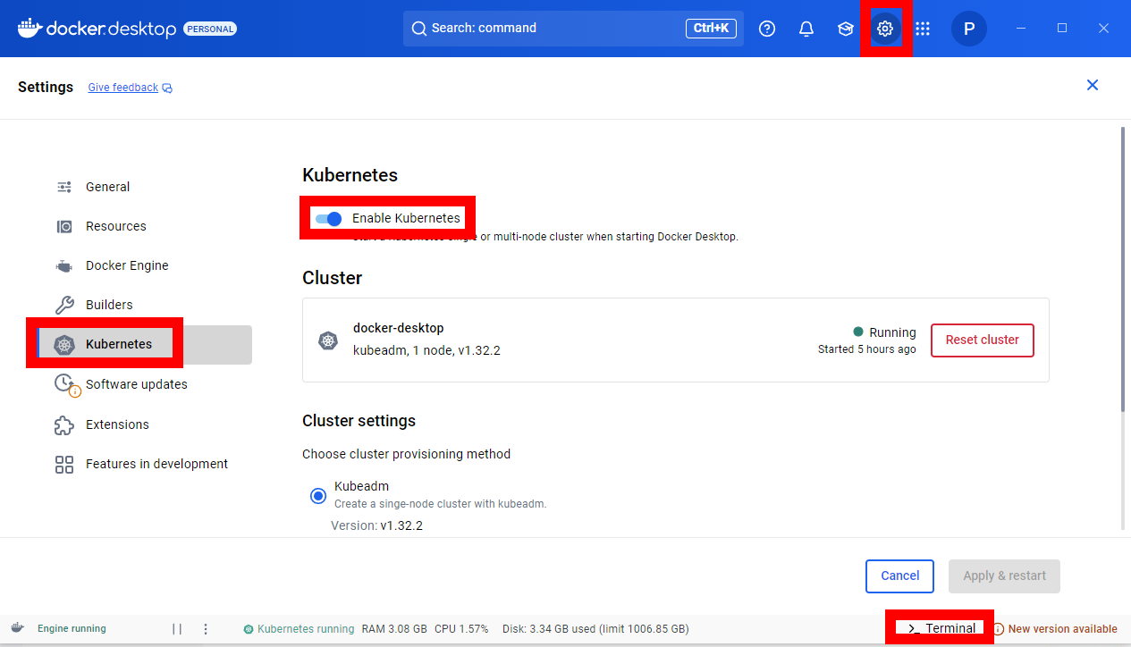Click the feedback icon beside Give feedback
This screenshot has width=1131, height=647.
(167, 88)
